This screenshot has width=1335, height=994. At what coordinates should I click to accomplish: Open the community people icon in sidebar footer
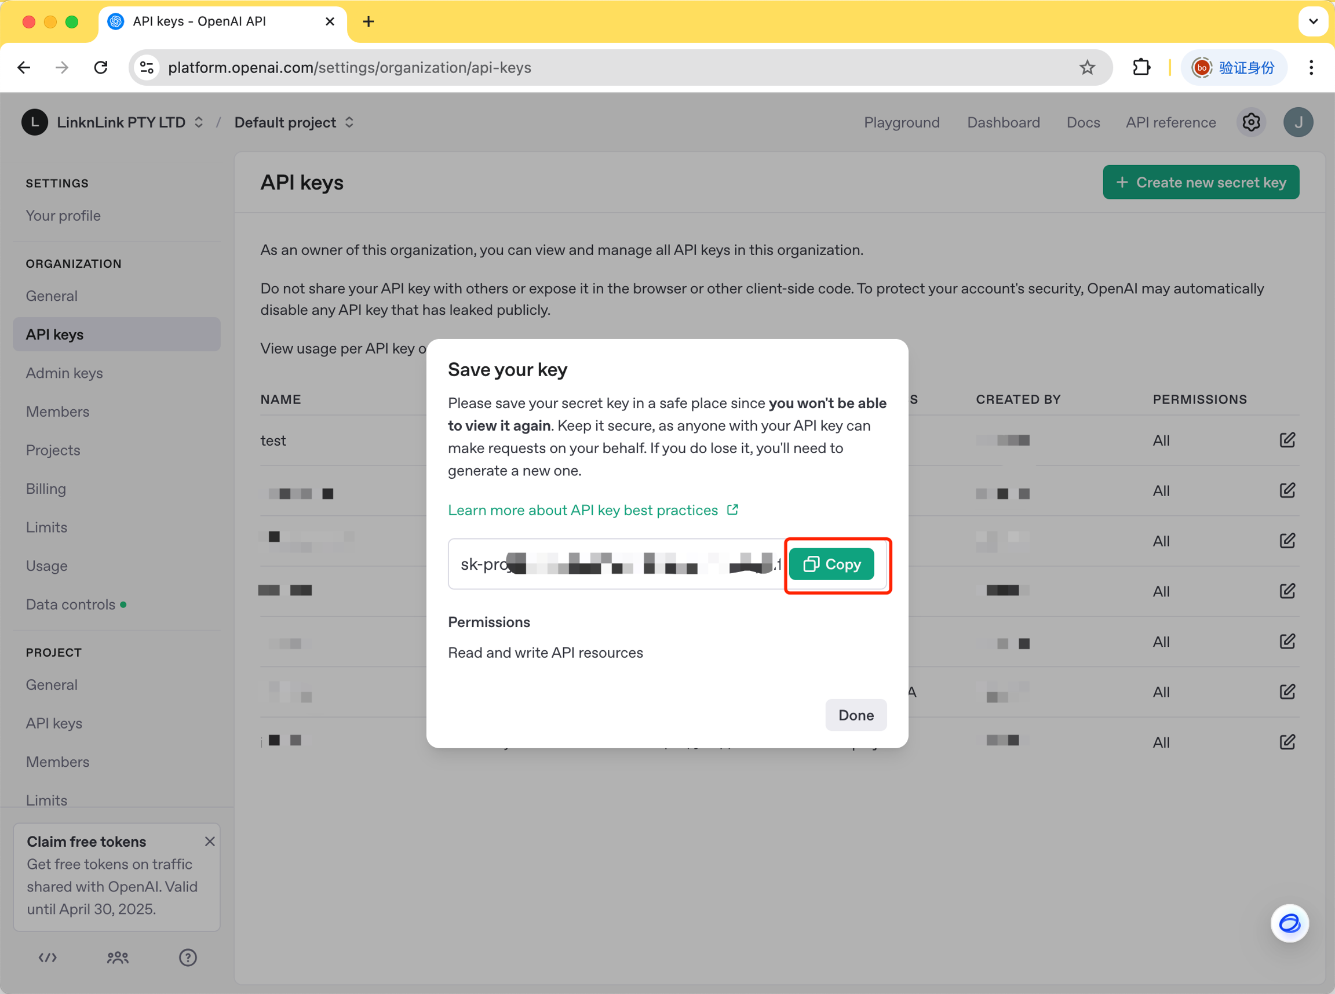coord(118,957)
